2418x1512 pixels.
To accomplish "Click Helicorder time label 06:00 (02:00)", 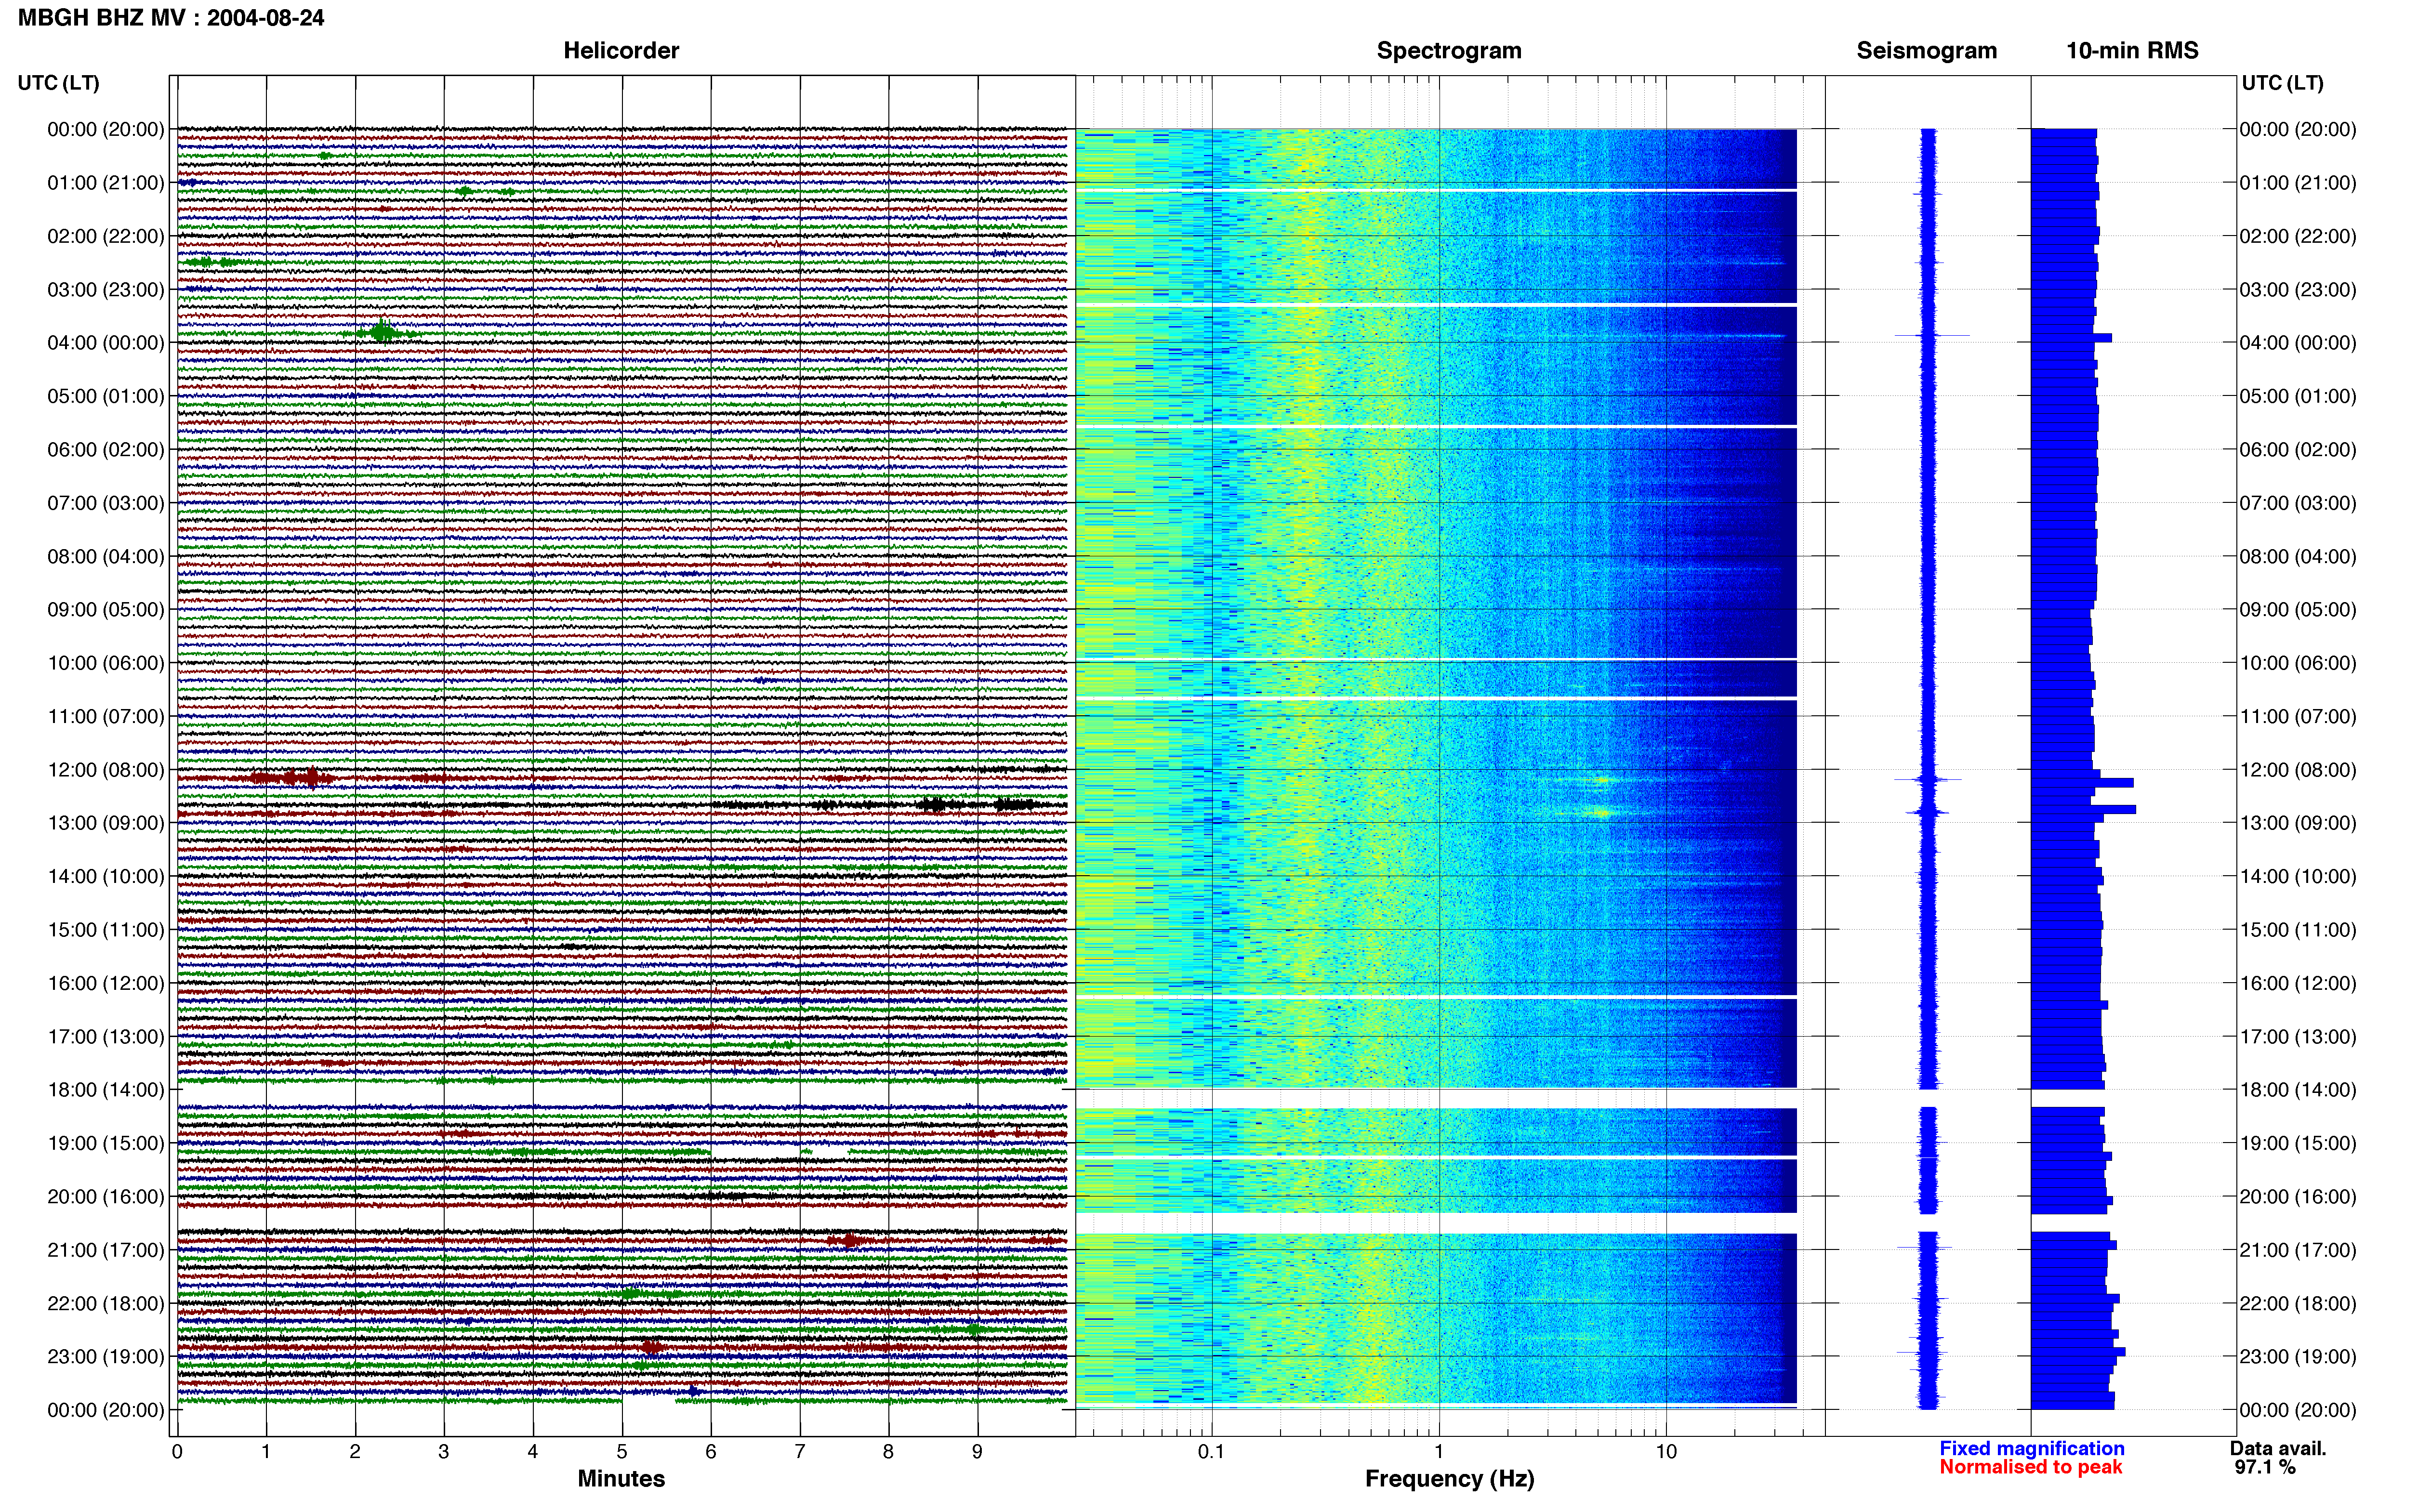I will 106,450.
